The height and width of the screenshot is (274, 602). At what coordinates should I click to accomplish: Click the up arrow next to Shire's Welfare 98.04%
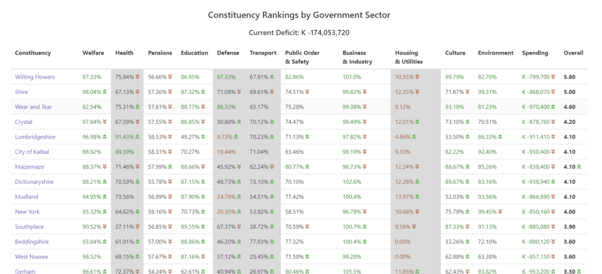point(106,92)
